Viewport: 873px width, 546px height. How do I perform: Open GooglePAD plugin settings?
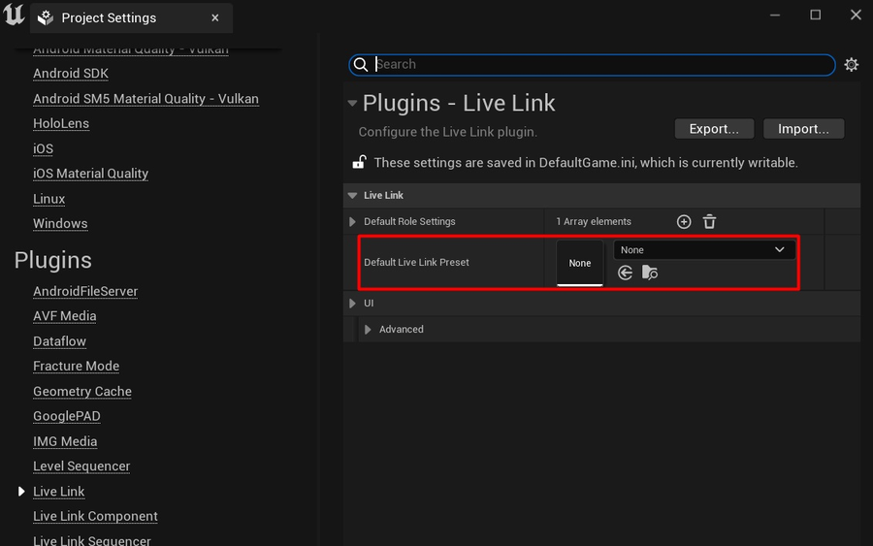[x=67, y=416]
